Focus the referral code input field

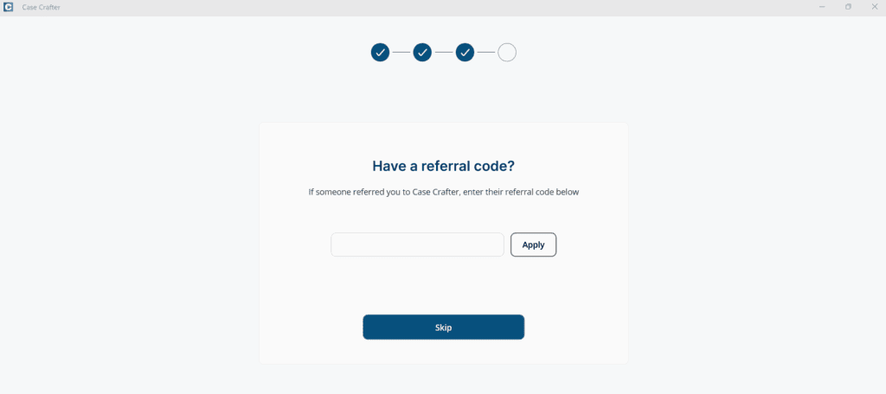pos(417,245)
